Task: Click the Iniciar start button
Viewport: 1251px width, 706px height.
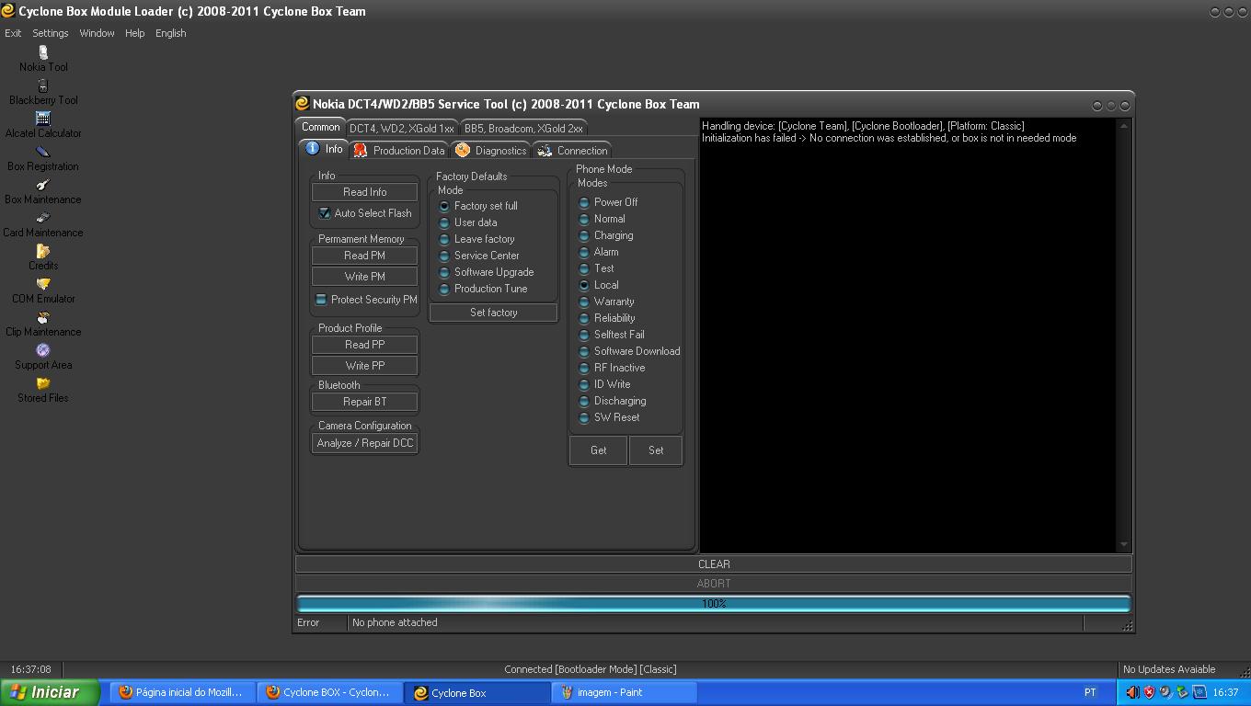Action: pos(46,692)
